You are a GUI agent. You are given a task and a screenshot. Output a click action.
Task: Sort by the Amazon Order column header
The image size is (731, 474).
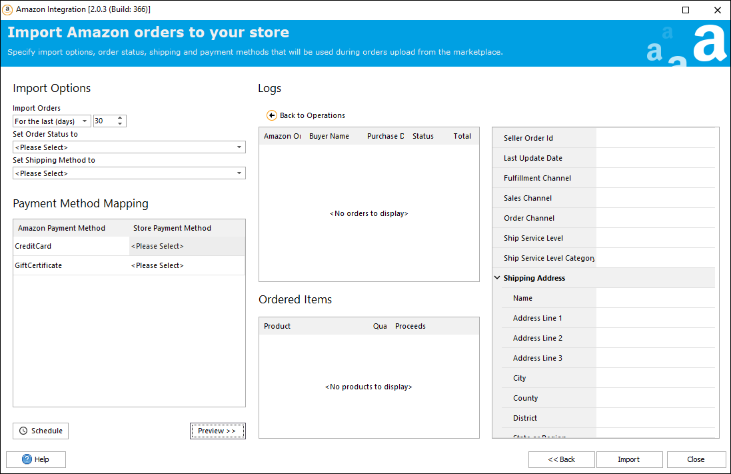point(283,136)
